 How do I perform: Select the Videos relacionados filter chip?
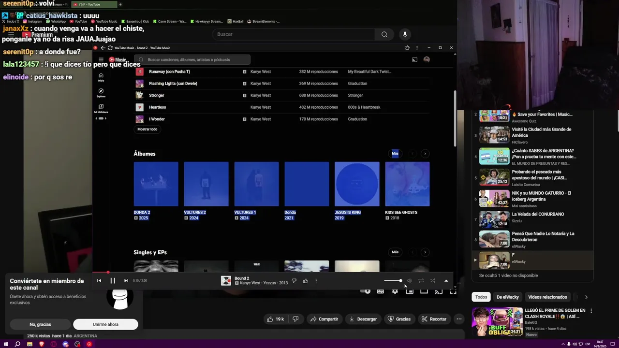coord(547,297)
